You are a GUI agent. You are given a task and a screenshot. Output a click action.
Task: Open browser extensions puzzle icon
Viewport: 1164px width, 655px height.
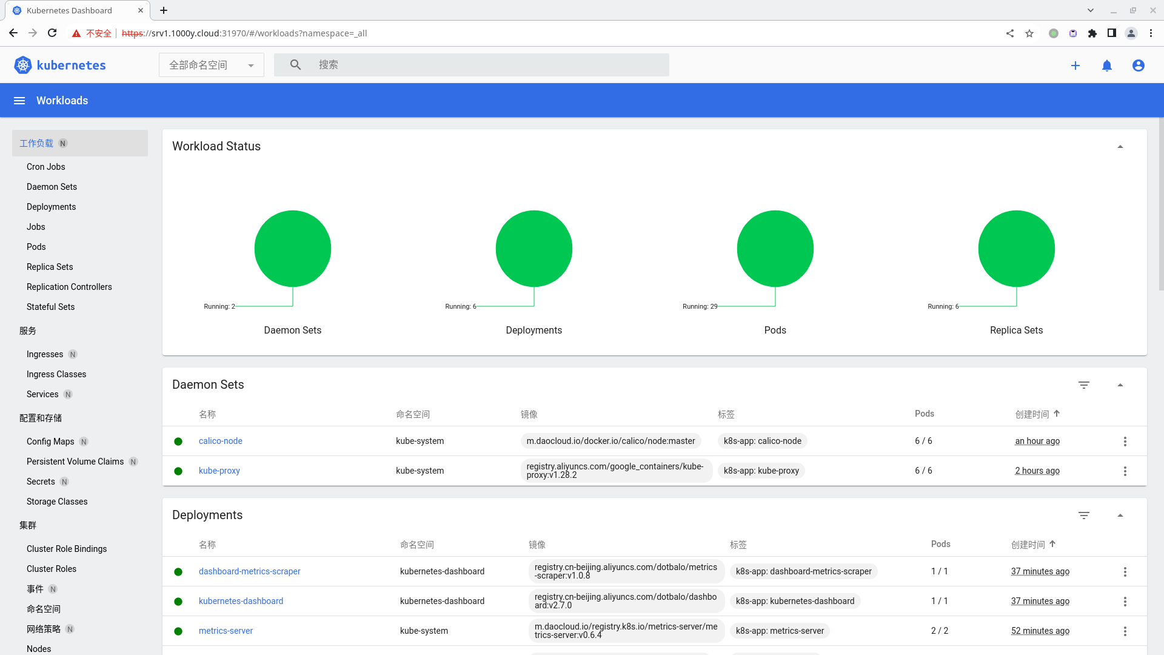pyautogui.click(x=1092, y=33)
